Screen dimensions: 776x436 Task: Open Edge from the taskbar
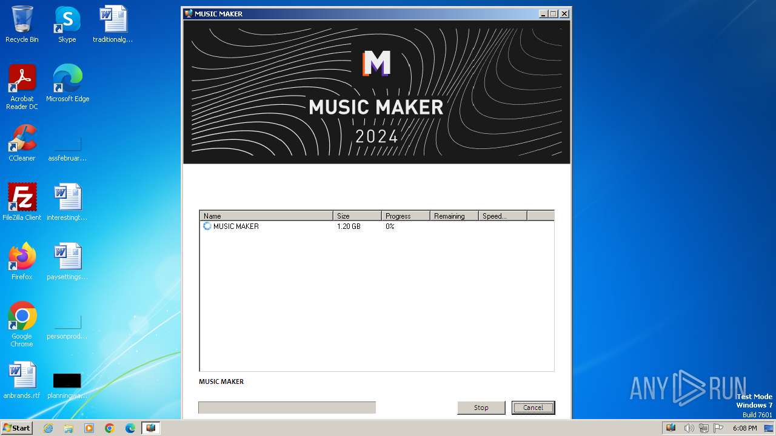pyautogui.click(x=130, y=428)
